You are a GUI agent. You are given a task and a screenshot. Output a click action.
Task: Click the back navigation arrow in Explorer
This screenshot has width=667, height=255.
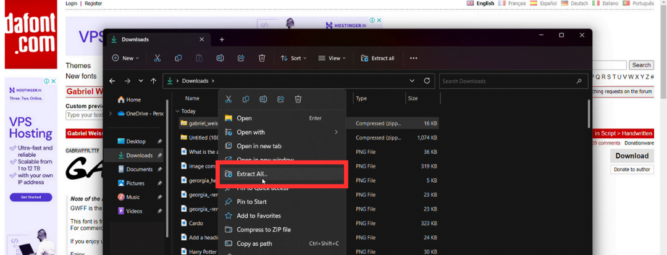coord(112,81)
